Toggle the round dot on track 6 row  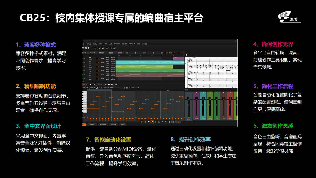[84, 79]
